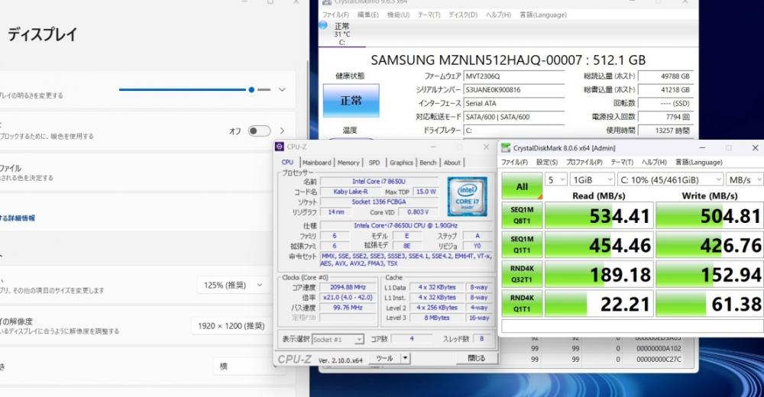Click the CrystalDiskMark app icon in title bar

pyautogui.click(x=506, y=147)
